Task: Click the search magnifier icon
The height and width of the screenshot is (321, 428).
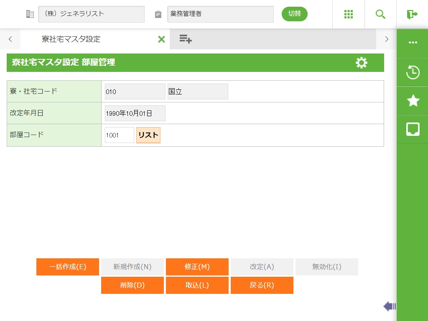Action: [380, 14]
